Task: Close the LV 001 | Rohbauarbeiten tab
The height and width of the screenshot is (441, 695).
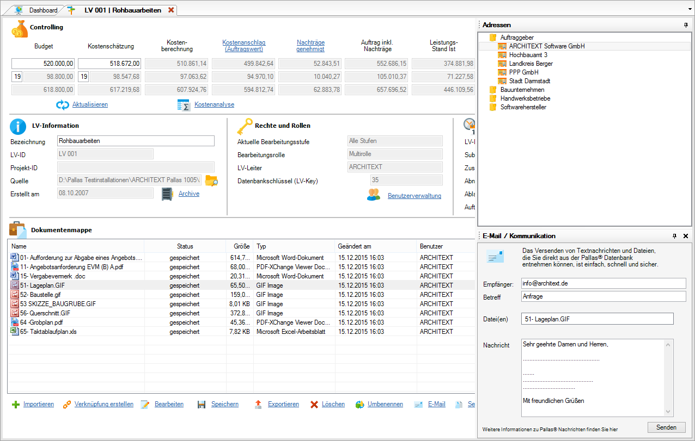Action: [x=171, y=10]
